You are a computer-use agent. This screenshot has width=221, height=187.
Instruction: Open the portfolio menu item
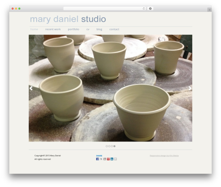(73, 29)
